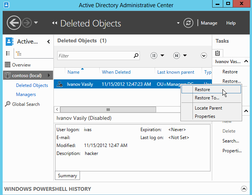The height and width of the screenshot is (195, 252).
Task: Click Restore... in the Tasks pane
Action: point(232,81)
